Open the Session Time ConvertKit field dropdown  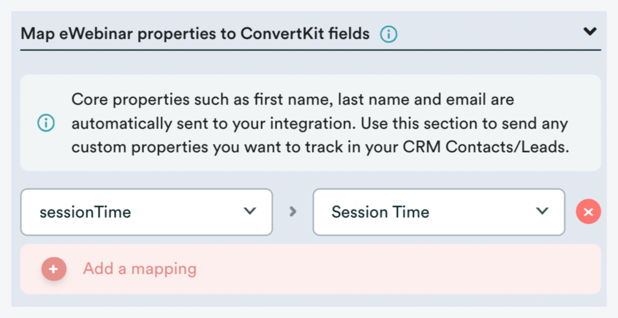click(x=438, y=212)
